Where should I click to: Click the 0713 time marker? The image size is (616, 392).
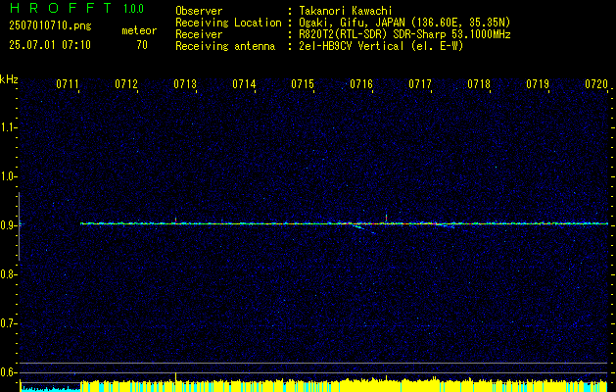point(185,84)
